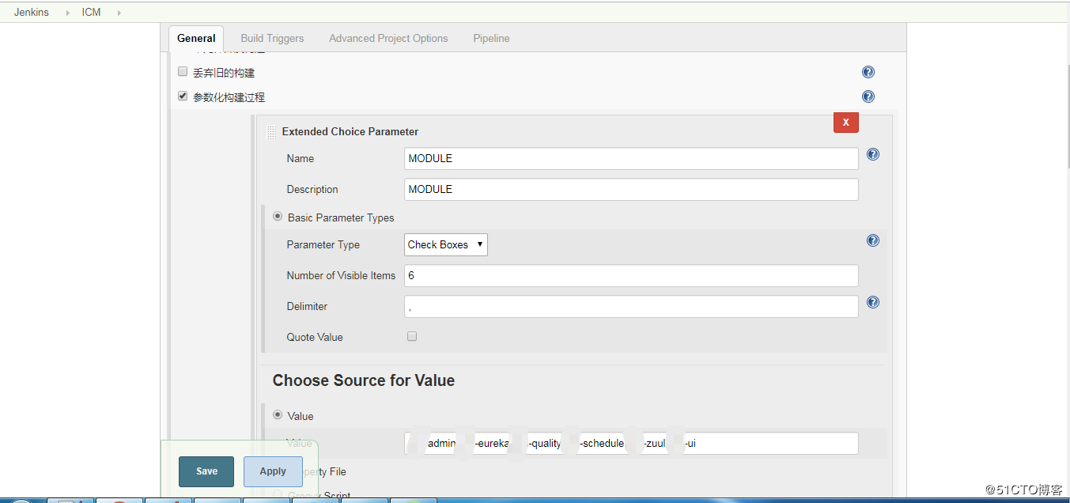
Task: Click the Save button
Action: 206,471
